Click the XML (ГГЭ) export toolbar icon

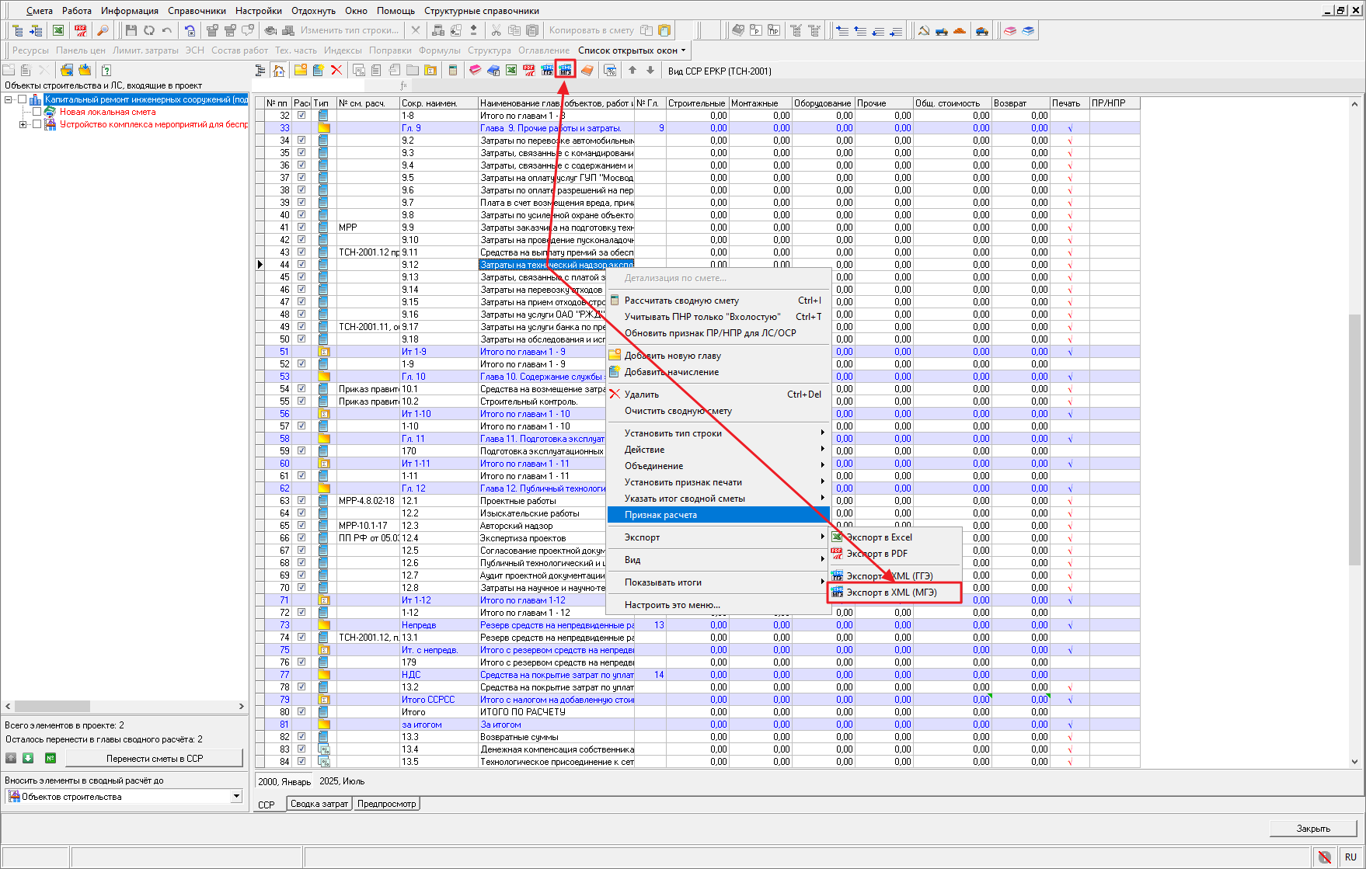point(547,71)
